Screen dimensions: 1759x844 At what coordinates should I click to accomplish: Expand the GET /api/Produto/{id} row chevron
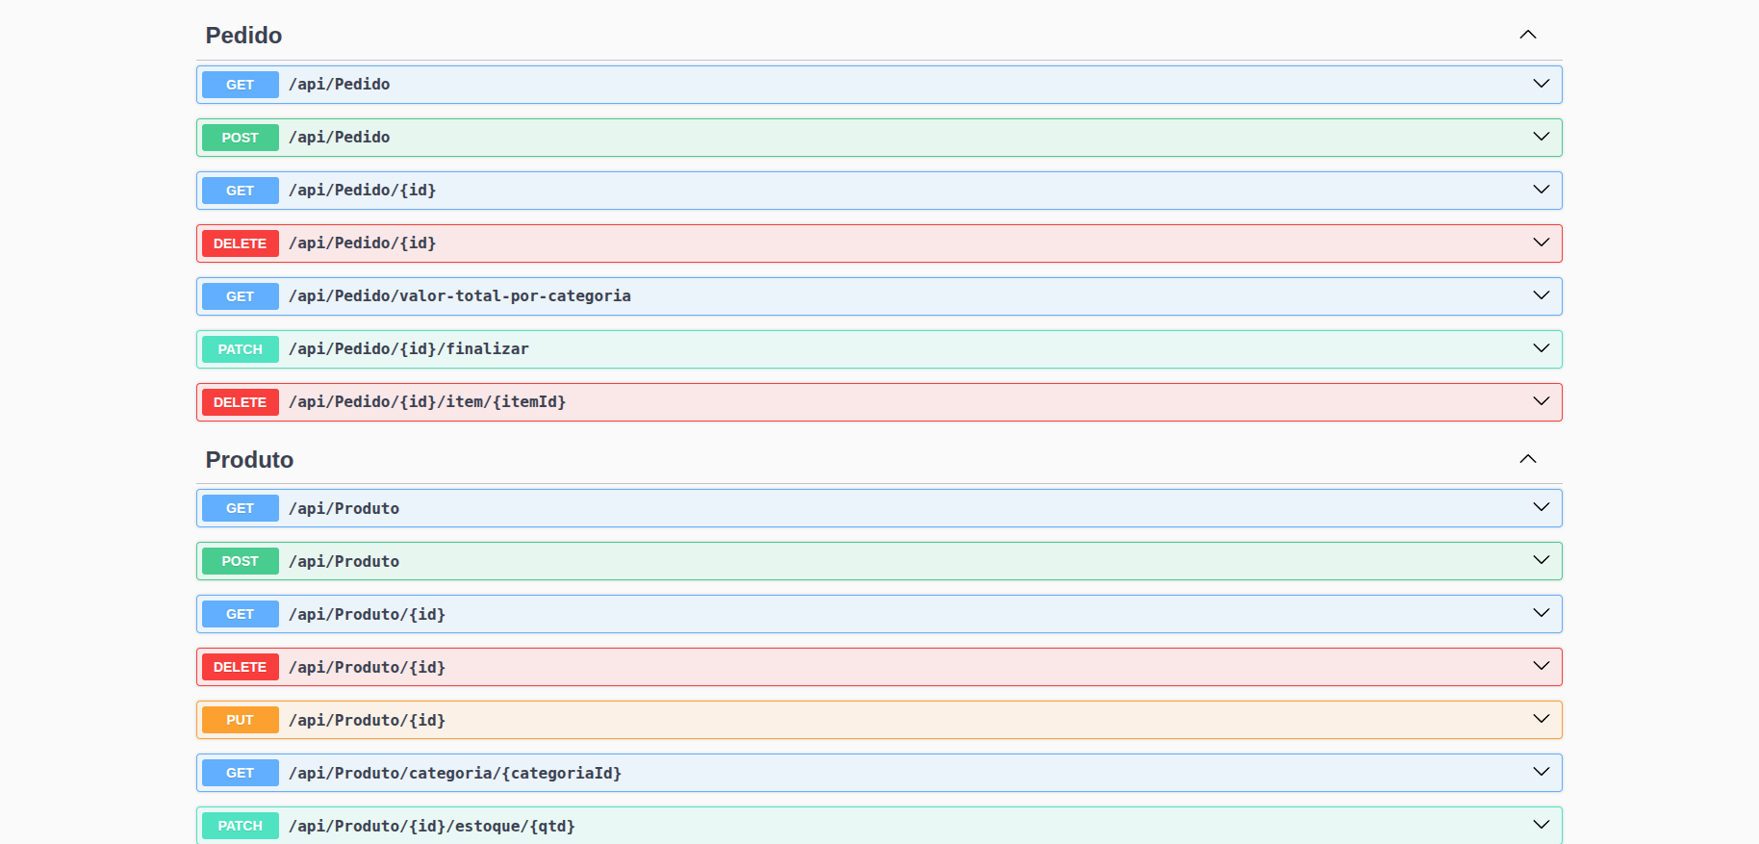[1541, 613]
